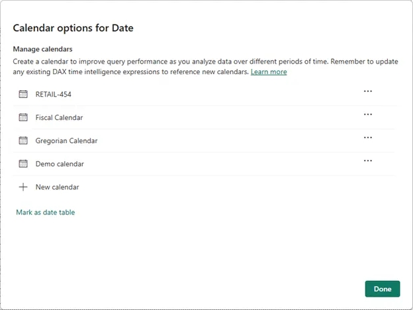Click the Demo calendar row icon
The height and width of the screenshot is (310, 413).
23,164
